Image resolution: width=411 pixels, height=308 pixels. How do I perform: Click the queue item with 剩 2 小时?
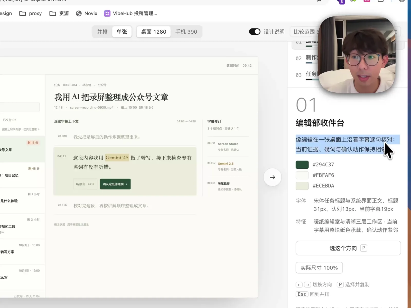tap(22, 226)
